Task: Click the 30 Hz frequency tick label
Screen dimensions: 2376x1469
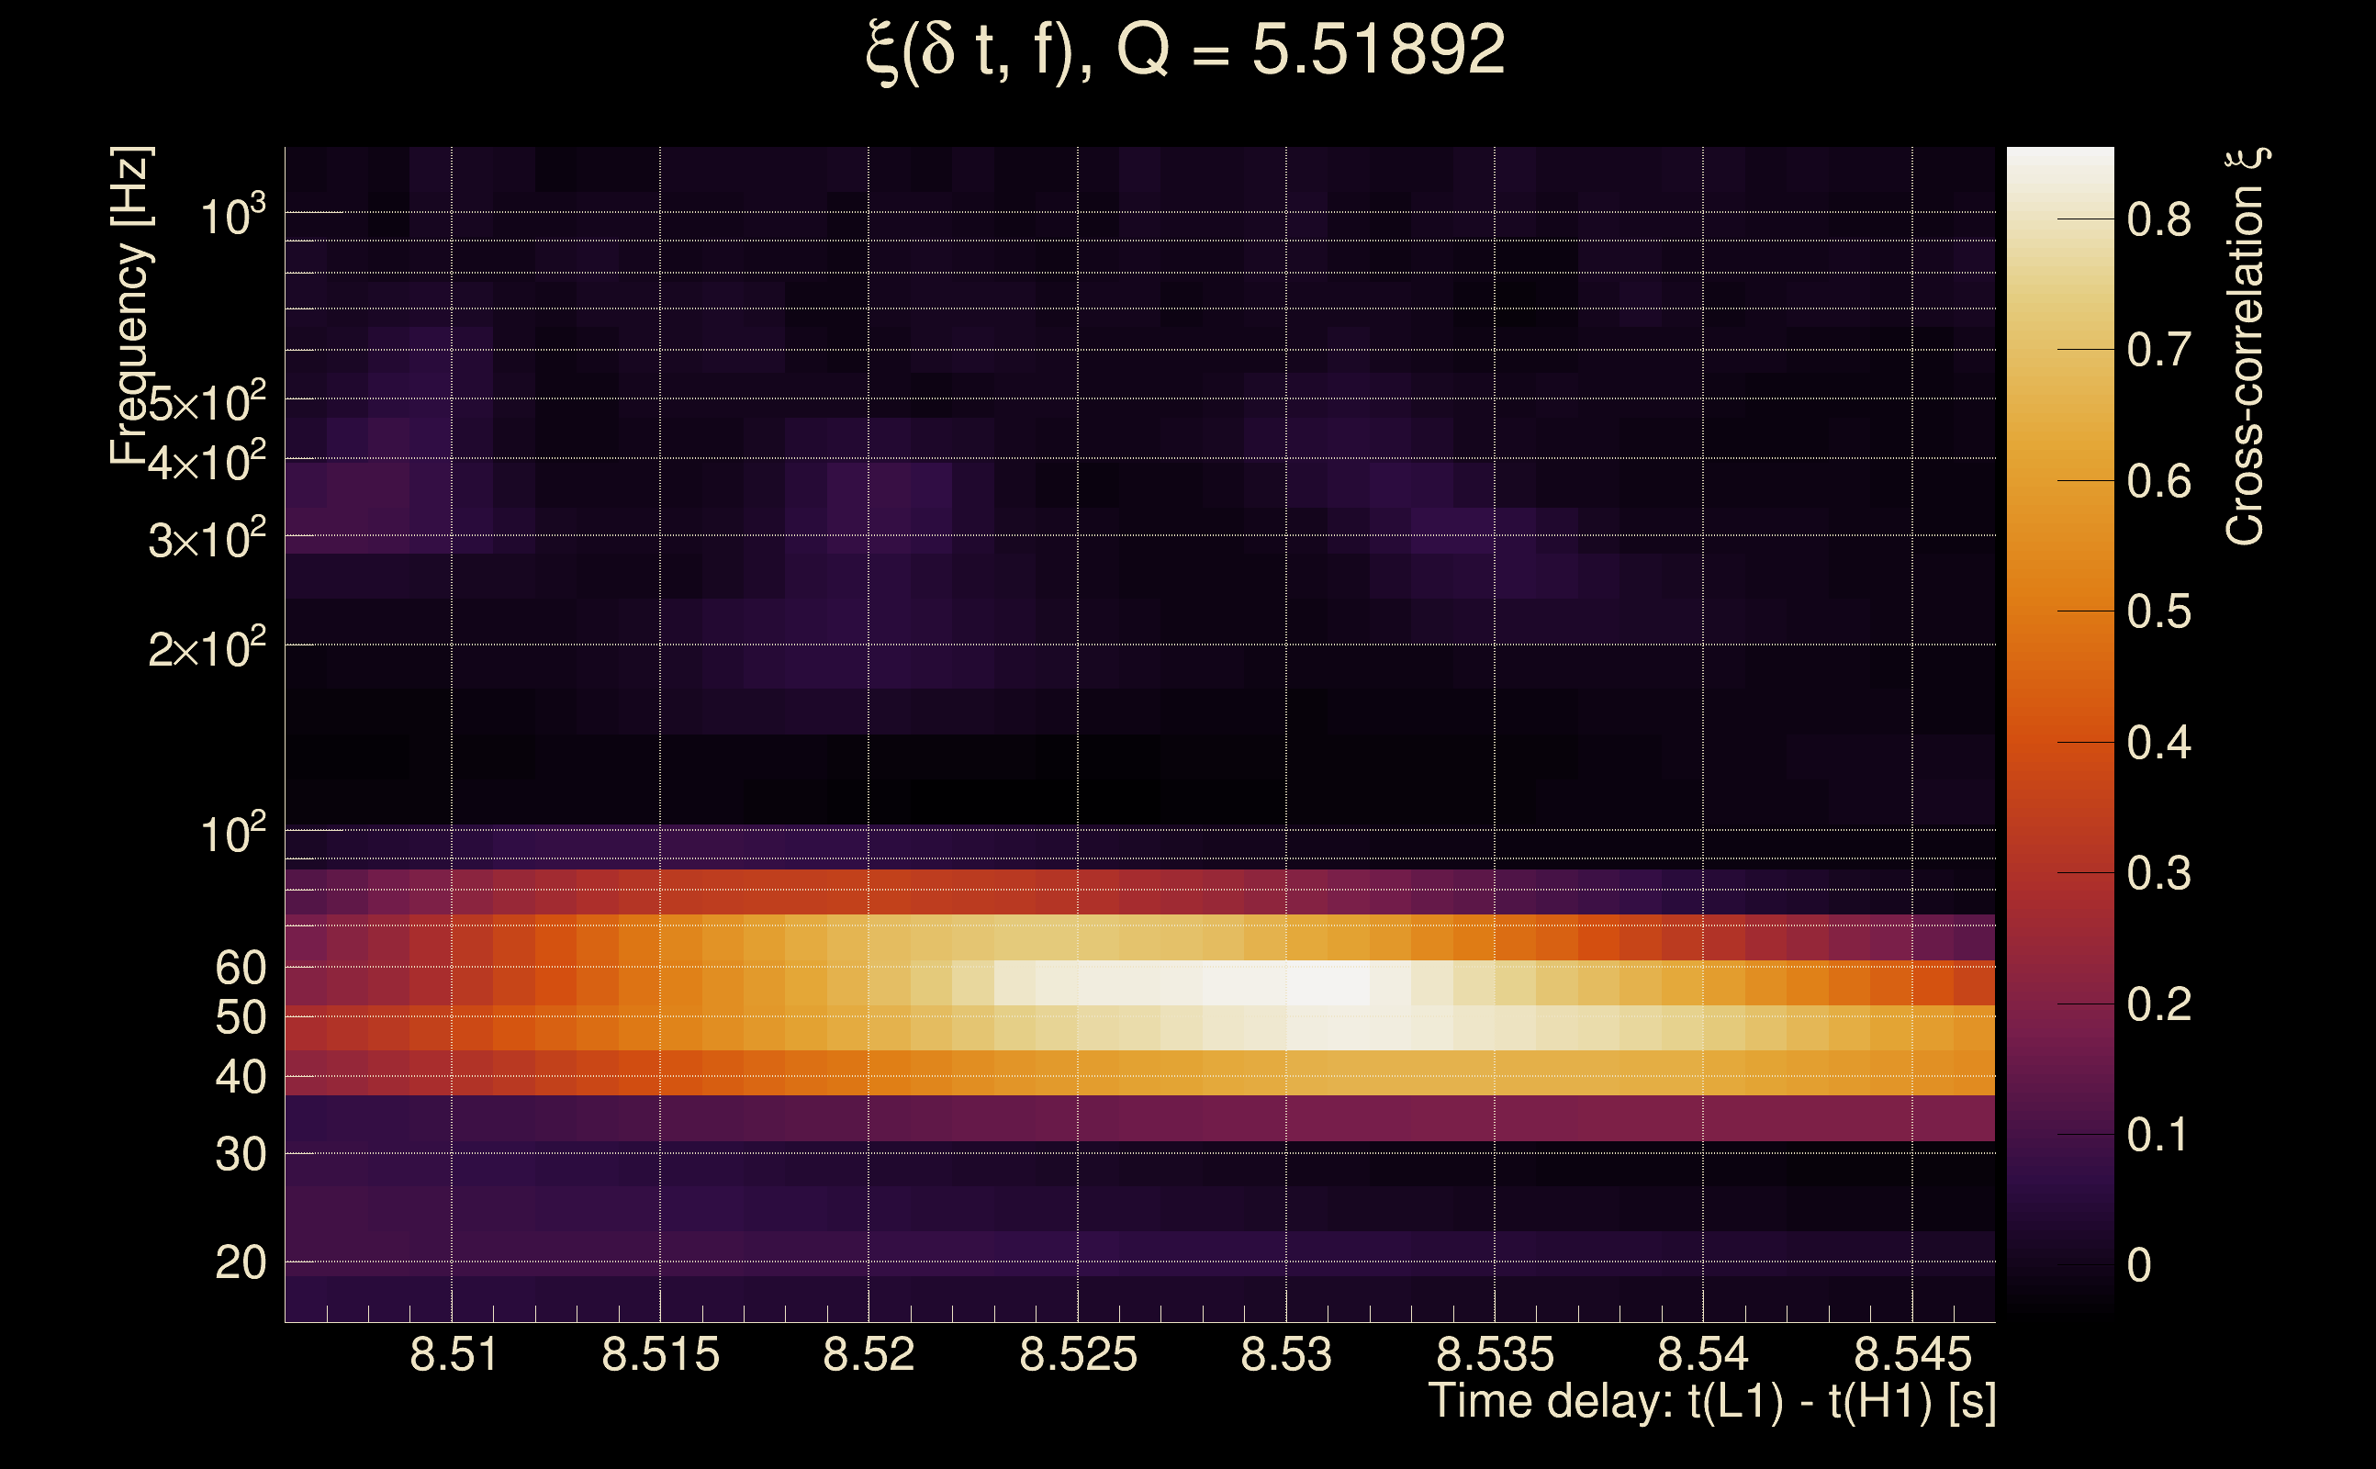Action: [x=240, y=1155]
